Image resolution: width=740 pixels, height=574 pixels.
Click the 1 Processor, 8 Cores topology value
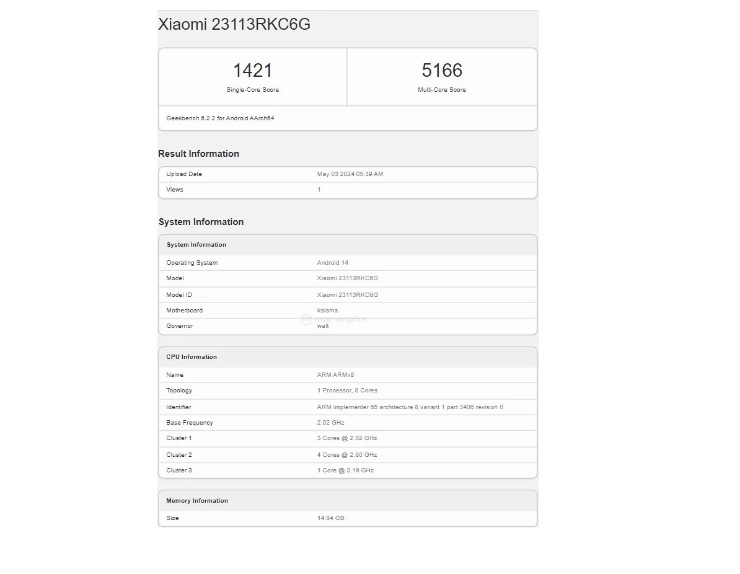pos(347,391)
